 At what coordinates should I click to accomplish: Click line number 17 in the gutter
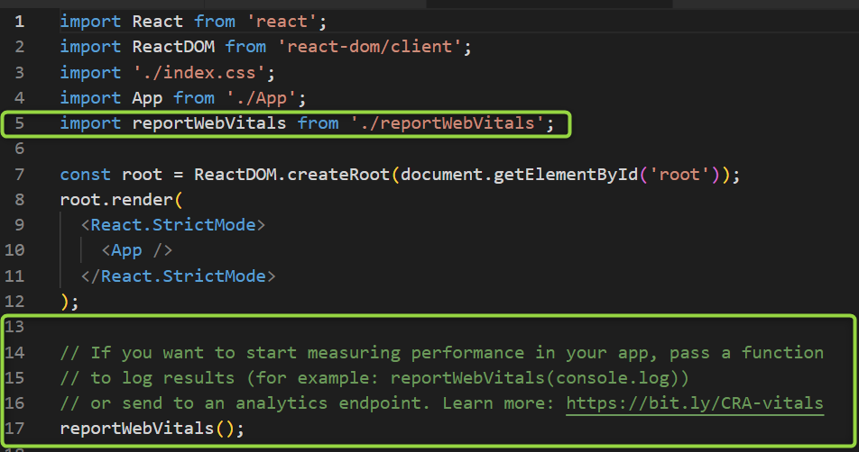20,429
